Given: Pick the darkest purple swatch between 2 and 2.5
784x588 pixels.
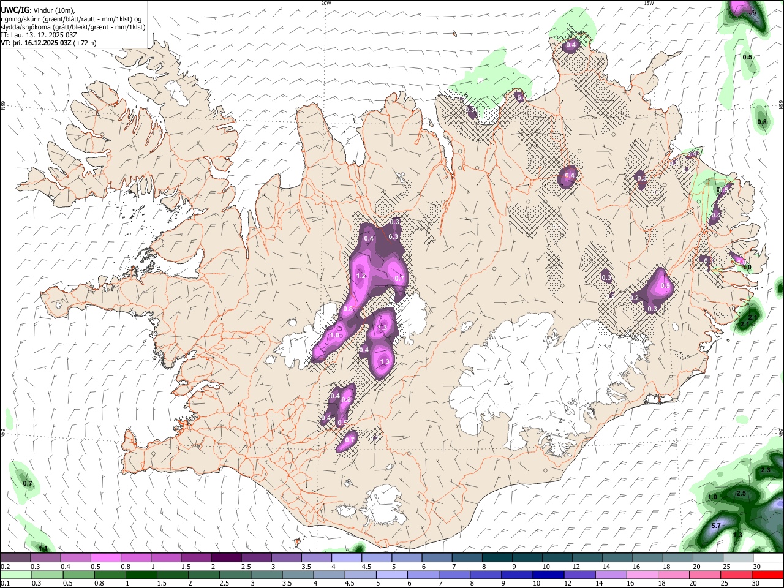Looking at the screenshot, I should point(226,558).
